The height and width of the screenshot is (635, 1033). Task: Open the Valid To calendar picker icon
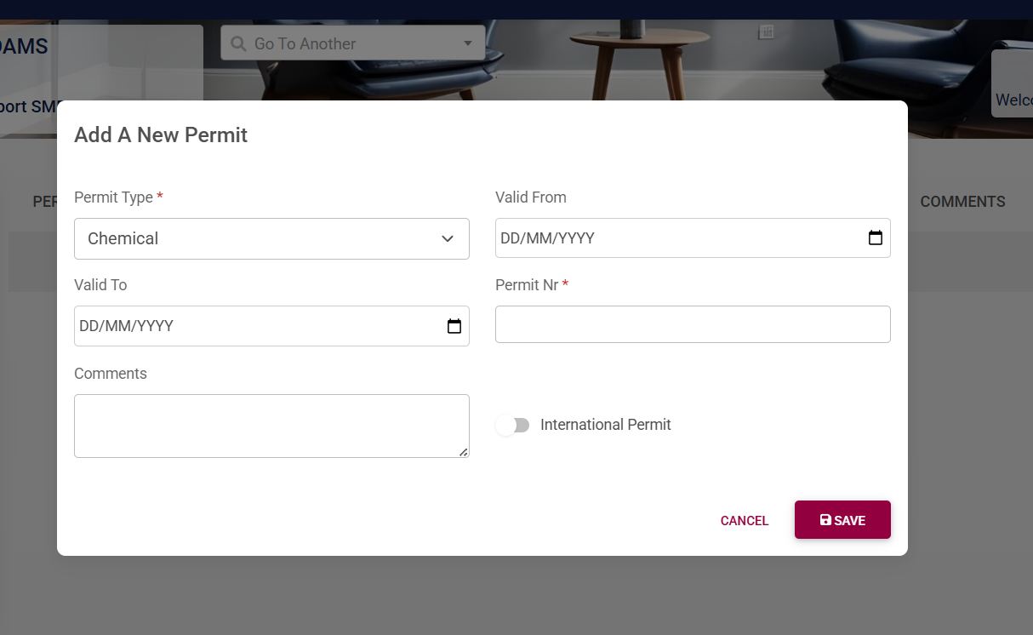pos(454,326)
